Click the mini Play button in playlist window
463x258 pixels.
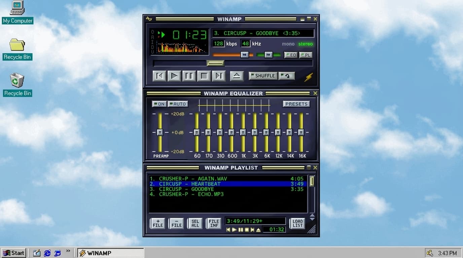click(x=235, y=230)
